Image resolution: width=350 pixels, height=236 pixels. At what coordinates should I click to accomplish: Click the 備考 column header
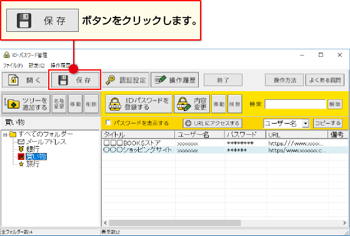(338, 134)
